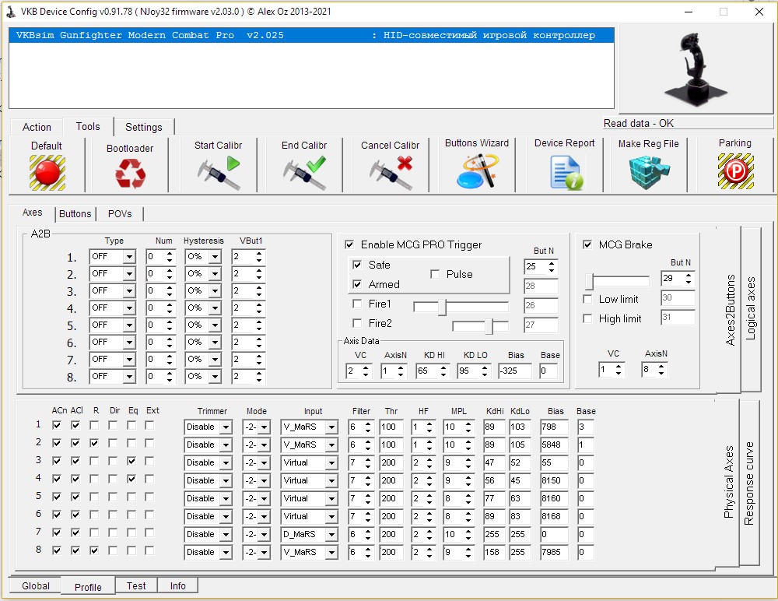Uncheck the Safe checkbox
The height and width of the screenshot is (601, 778).
point(357,265)
